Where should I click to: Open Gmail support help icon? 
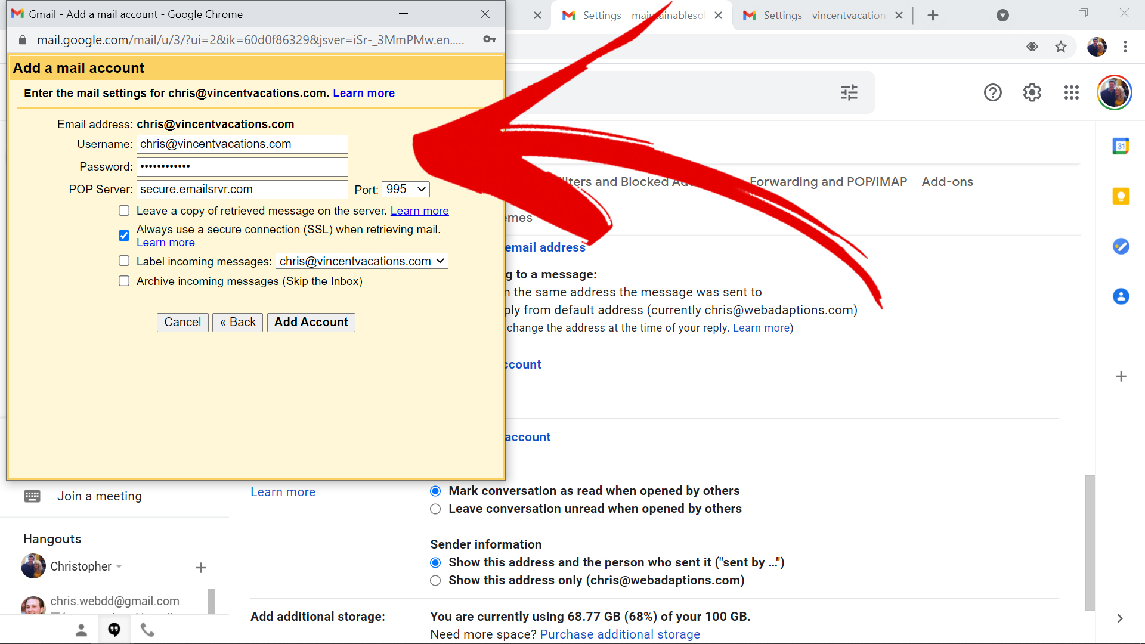[993, 92]
